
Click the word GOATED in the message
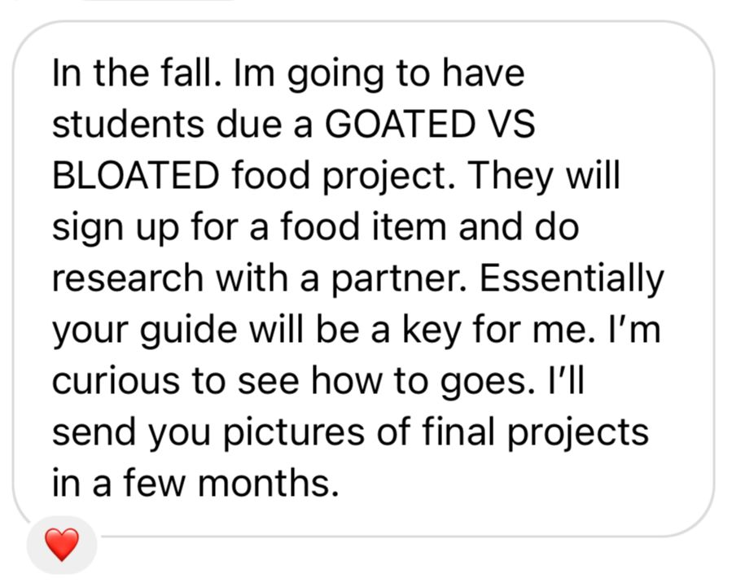click(399, 125)
